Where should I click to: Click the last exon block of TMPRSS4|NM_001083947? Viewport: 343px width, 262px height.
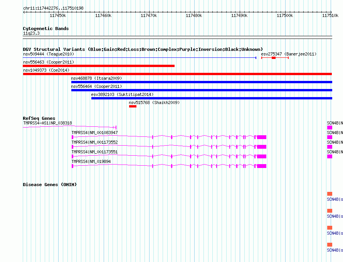point(262,137)
